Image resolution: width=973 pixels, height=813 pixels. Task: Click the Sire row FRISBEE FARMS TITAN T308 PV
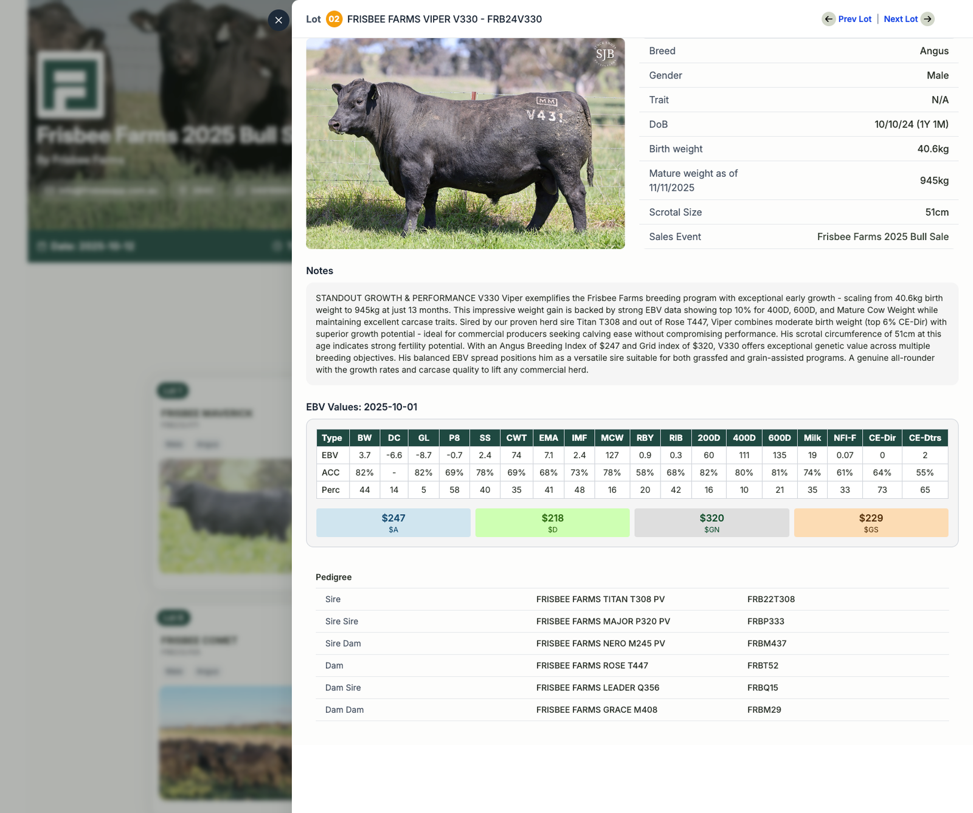coord(632,599)
